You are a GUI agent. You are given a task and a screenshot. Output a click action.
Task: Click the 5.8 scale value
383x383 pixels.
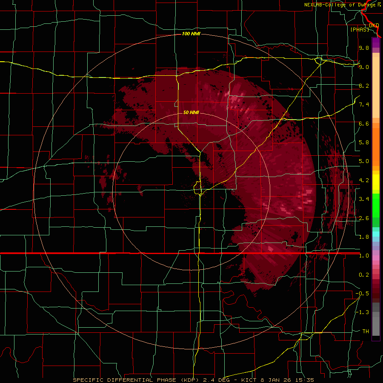click(x=364, y=143)
